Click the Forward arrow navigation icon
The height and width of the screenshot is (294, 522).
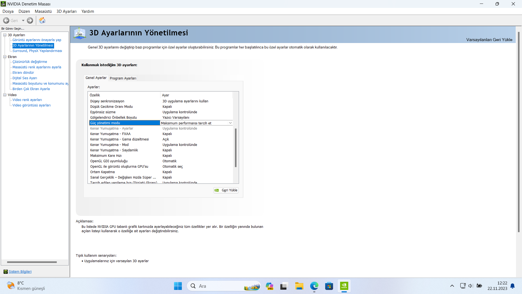pos(30,20)
